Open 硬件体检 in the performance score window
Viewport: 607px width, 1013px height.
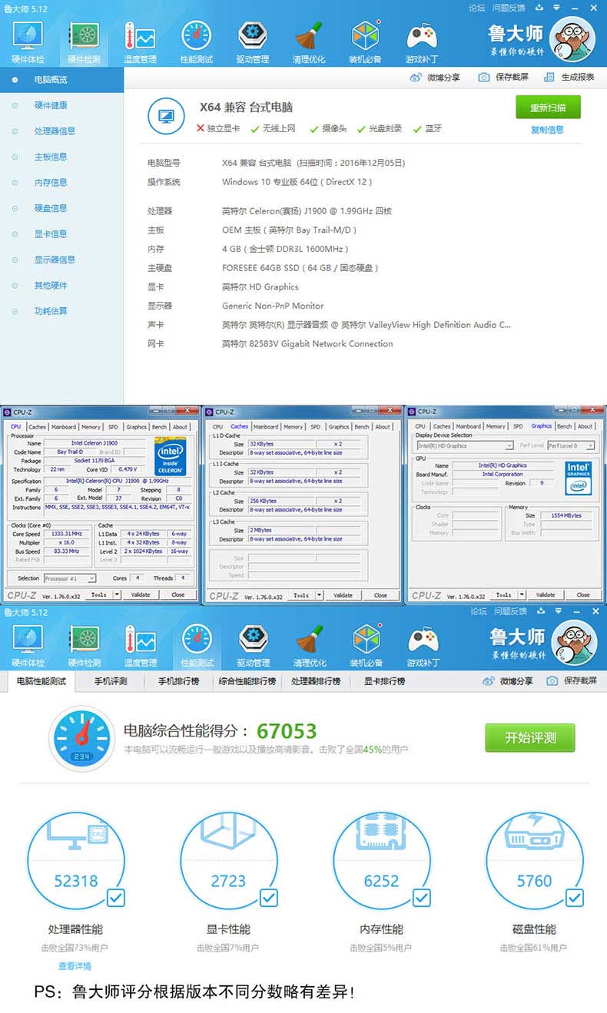[28, 645]
